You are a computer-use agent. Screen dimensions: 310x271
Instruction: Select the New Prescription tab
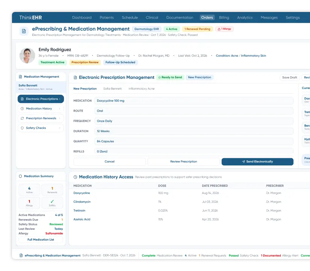pyautogui.click(x=85, y=89)
